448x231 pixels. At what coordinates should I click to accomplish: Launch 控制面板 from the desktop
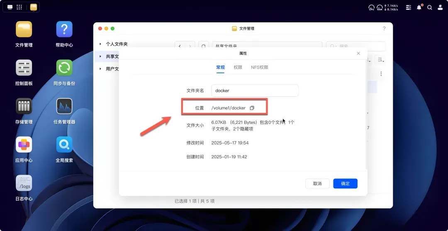pos(24,67)
